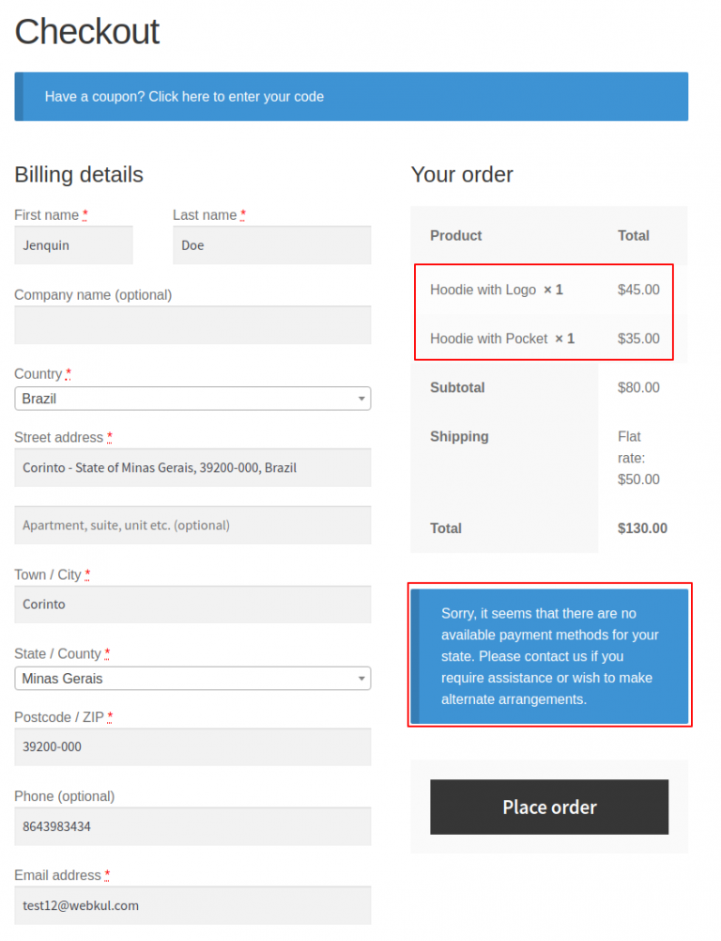Click the Postcode / ZIP field
Viewport: 721px width, 941px height.
192,746
